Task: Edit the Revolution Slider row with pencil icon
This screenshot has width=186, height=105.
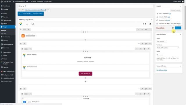Action: [x=142, y=29]
